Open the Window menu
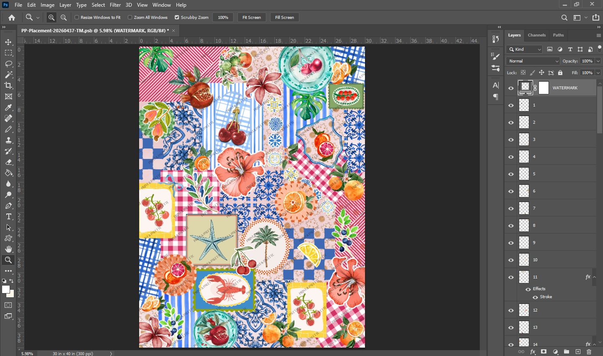 click(162, 5)
